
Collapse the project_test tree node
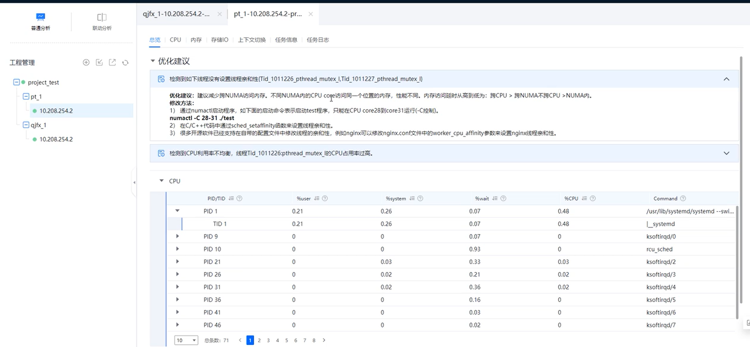[x=16, y=82]
